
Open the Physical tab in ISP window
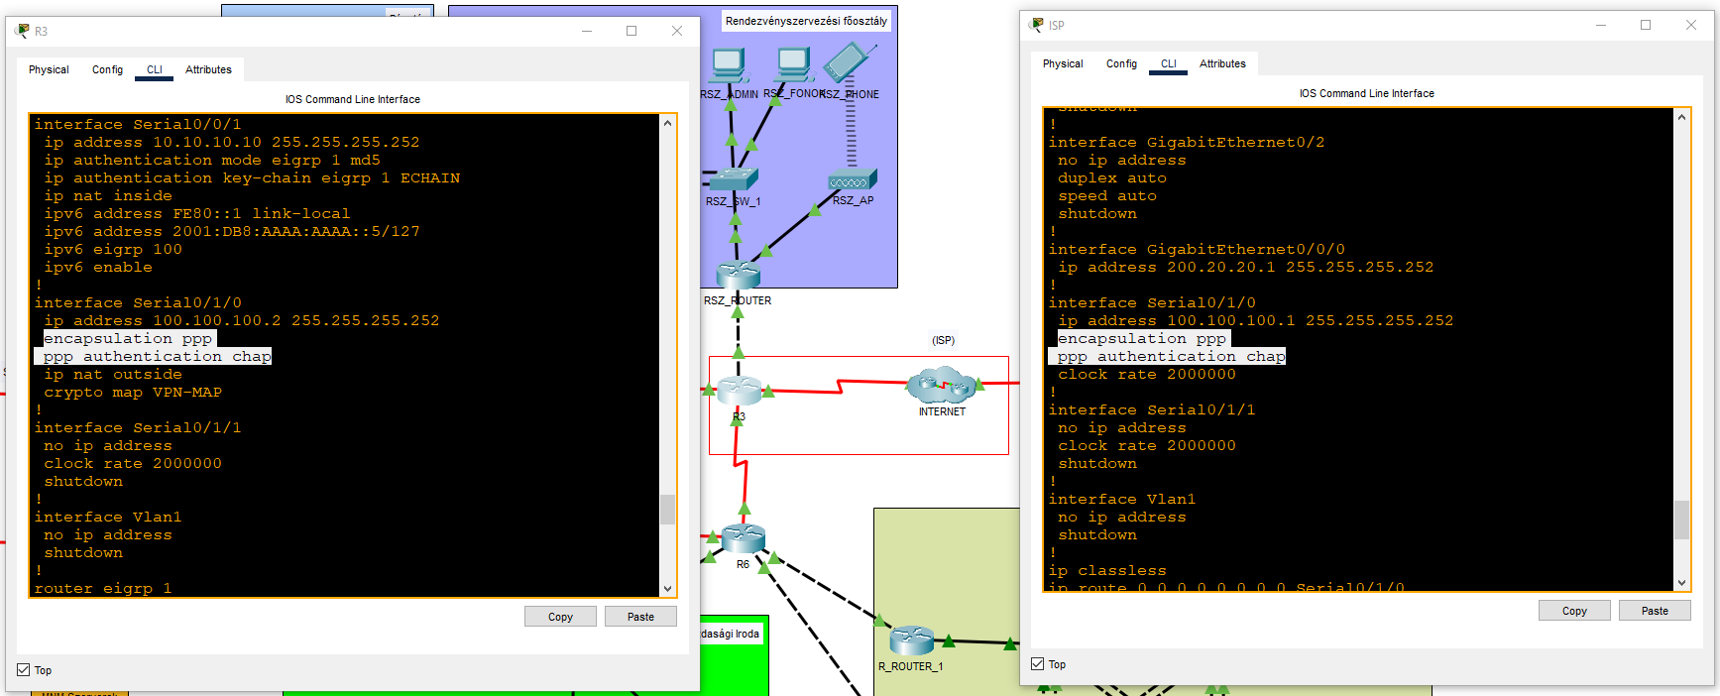coord(1063,63)
